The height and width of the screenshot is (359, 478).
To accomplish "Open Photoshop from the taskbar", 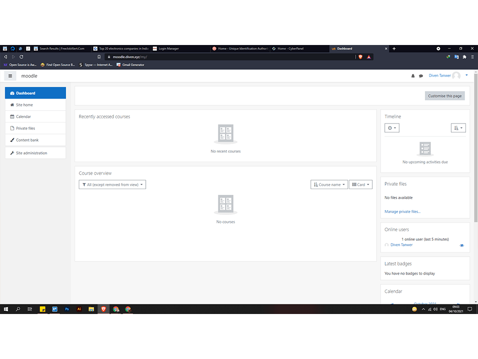I will click(67, 309).
